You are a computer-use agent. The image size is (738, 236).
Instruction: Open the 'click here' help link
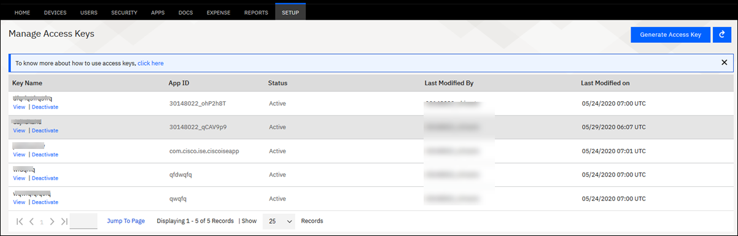pos(150,63)
